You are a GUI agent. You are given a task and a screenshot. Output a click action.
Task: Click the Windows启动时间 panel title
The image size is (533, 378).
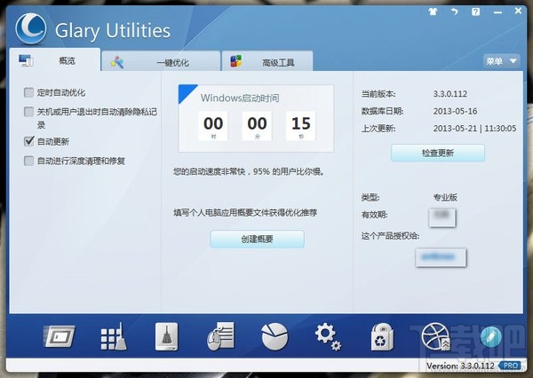(x=240, y=98)
